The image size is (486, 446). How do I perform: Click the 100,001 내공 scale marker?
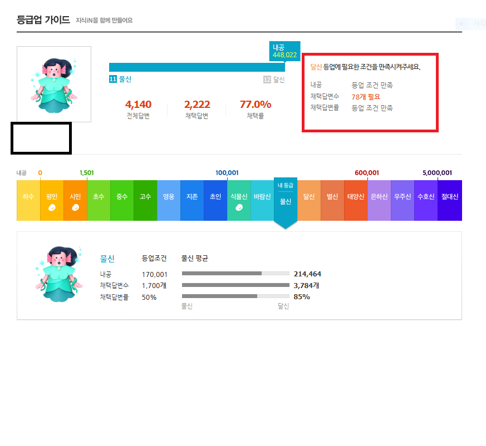tap(227, 173)
